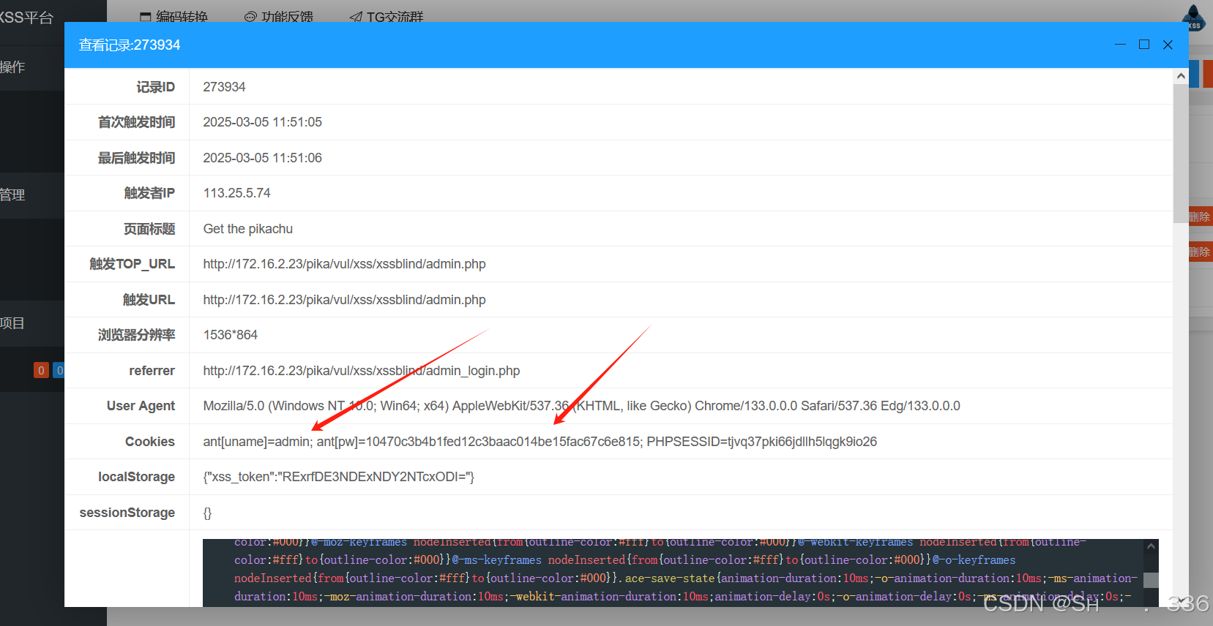
Task: Minimize the record 273934 dialog
Action: pos(1120,45)
